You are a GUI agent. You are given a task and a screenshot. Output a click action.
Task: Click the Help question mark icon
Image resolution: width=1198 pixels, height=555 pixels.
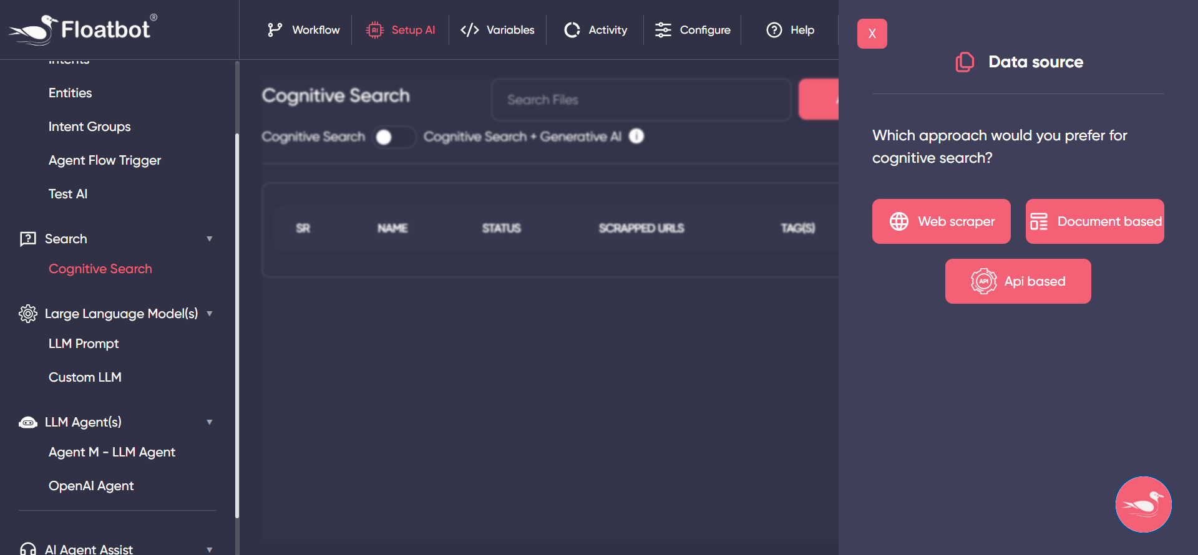click(774, 30)
